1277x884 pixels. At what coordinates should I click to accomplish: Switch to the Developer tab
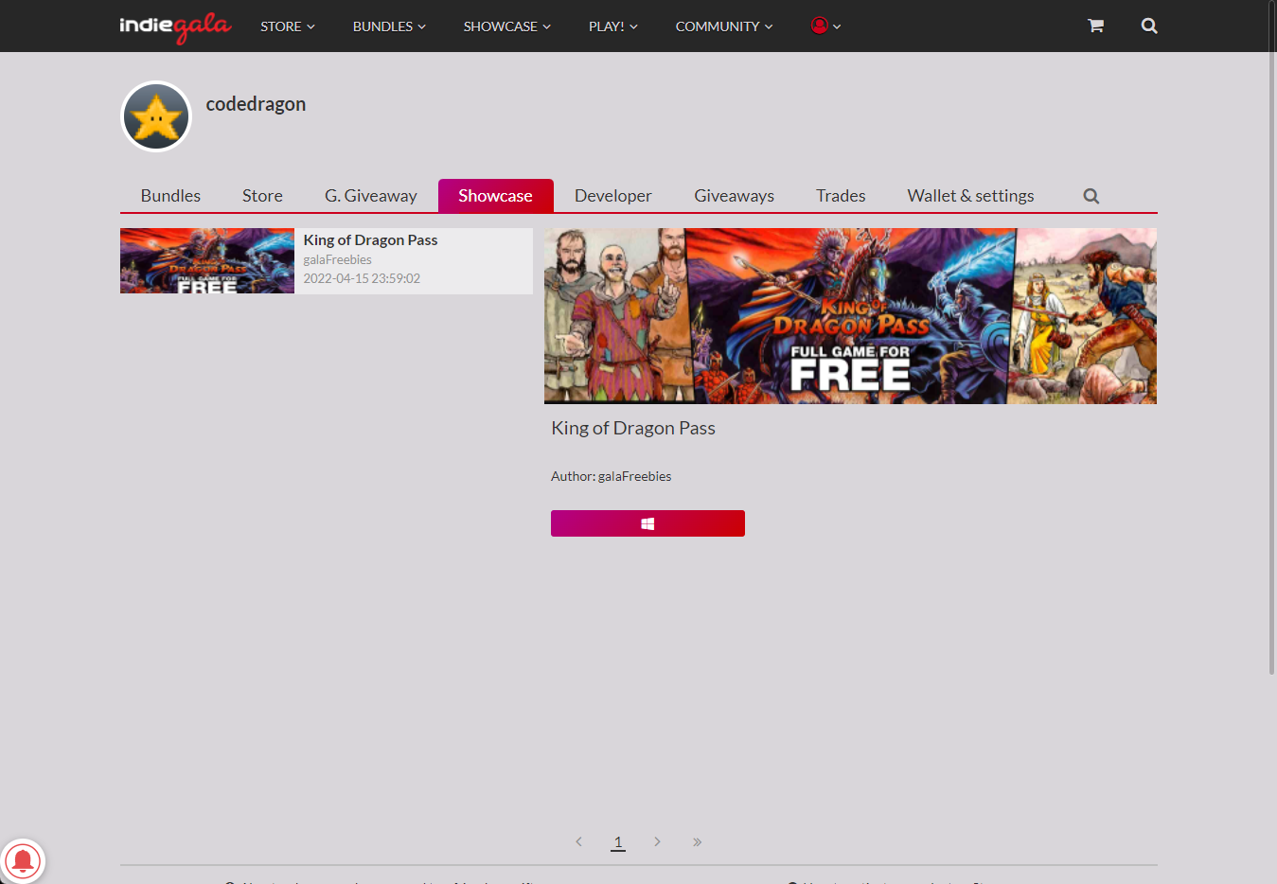point(613,196)
